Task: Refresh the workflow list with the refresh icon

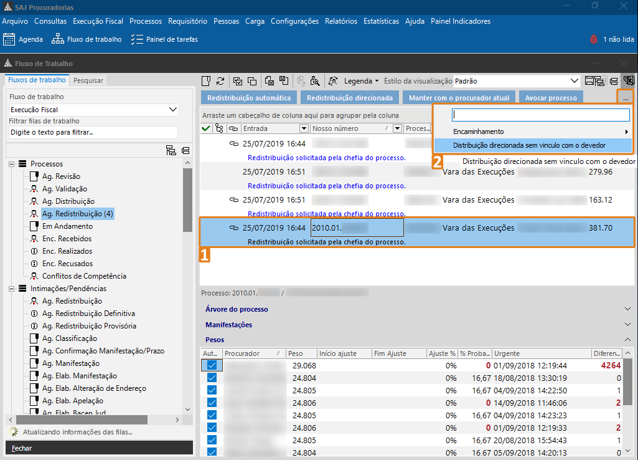Action: pyautogui.click(x=220, y=80)
